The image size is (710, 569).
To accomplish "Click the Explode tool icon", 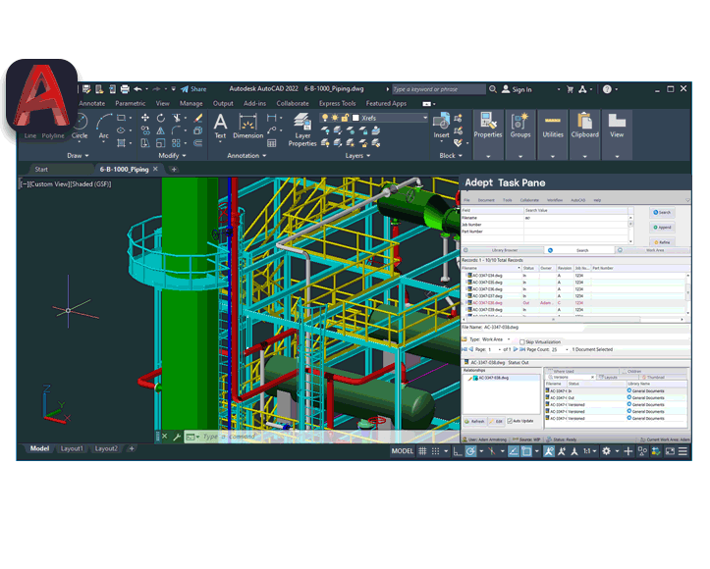I will pyautogui.click(x=197, y=130).
